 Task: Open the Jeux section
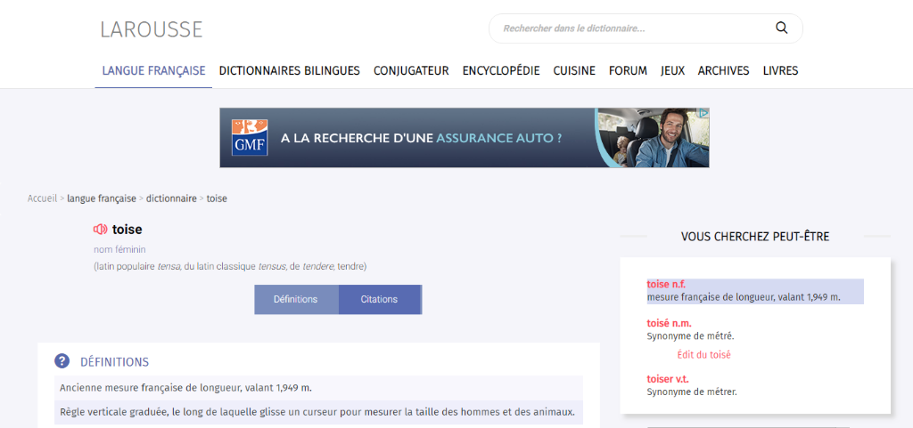pyautogui.click(x=672, y=71)
